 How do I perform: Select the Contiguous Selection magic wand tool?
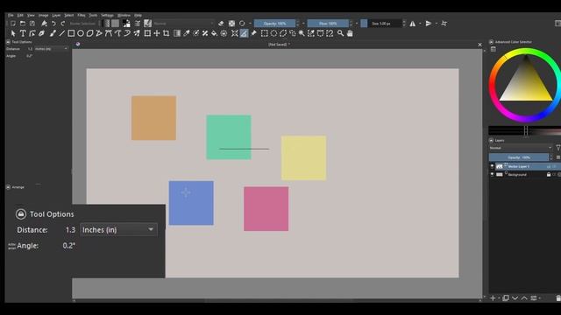point(302,33)
